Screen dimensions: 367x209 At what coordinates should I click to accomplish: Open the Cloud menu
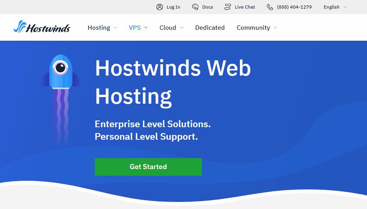[168, 28]
